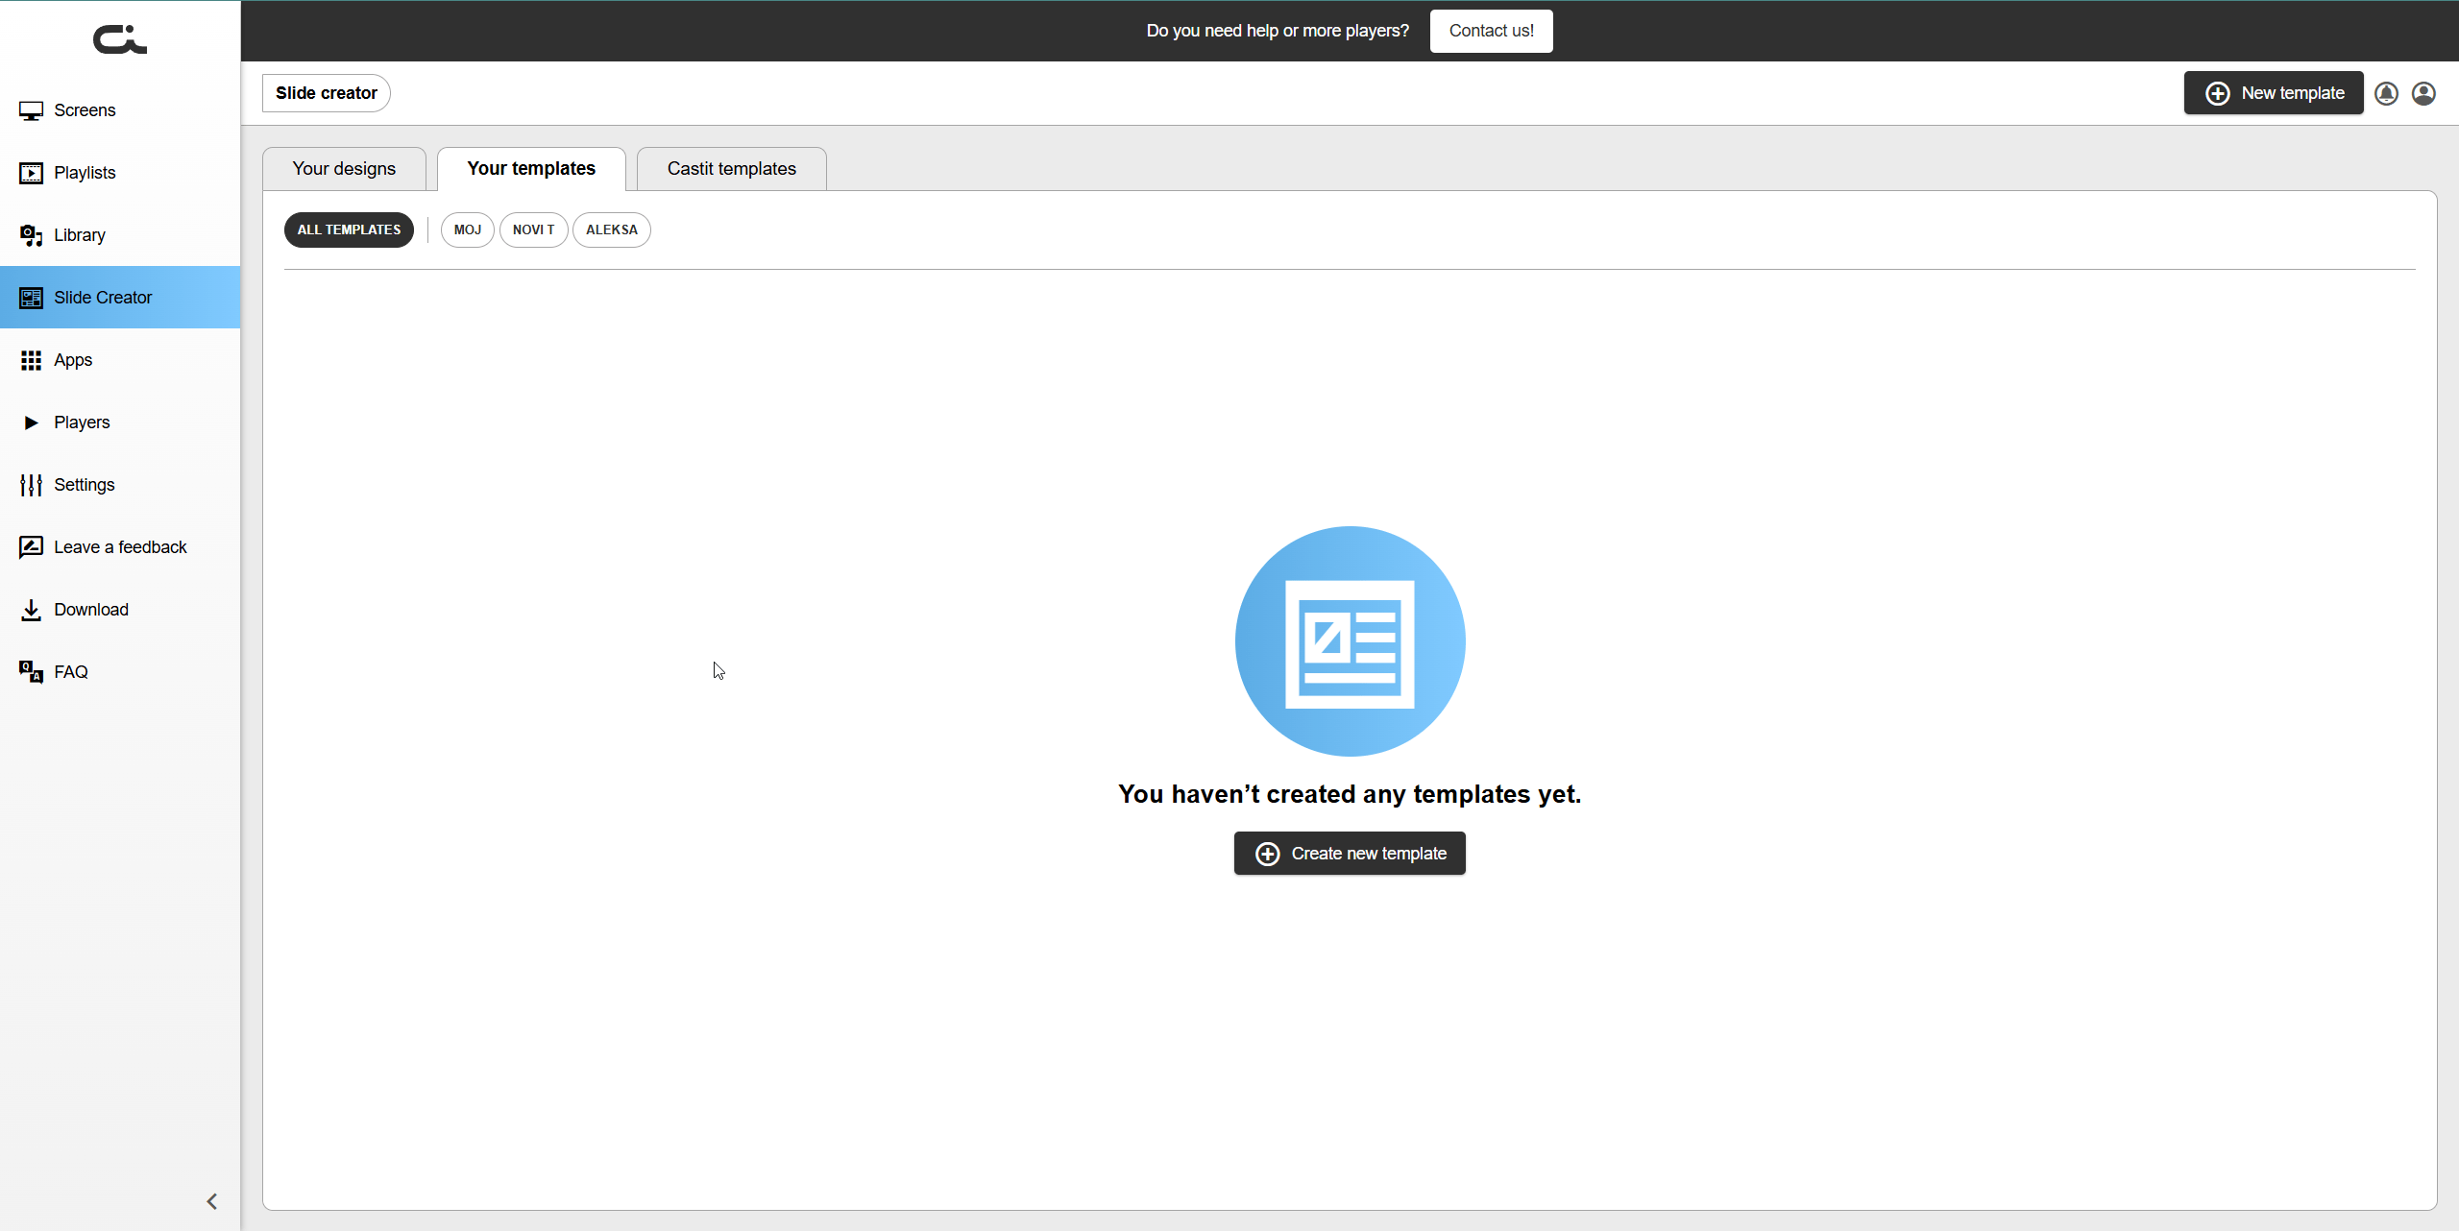Open Settings sliders icon
Image resolution: width=2459 pixels, height=1231 pixels.
pos(31,485)
